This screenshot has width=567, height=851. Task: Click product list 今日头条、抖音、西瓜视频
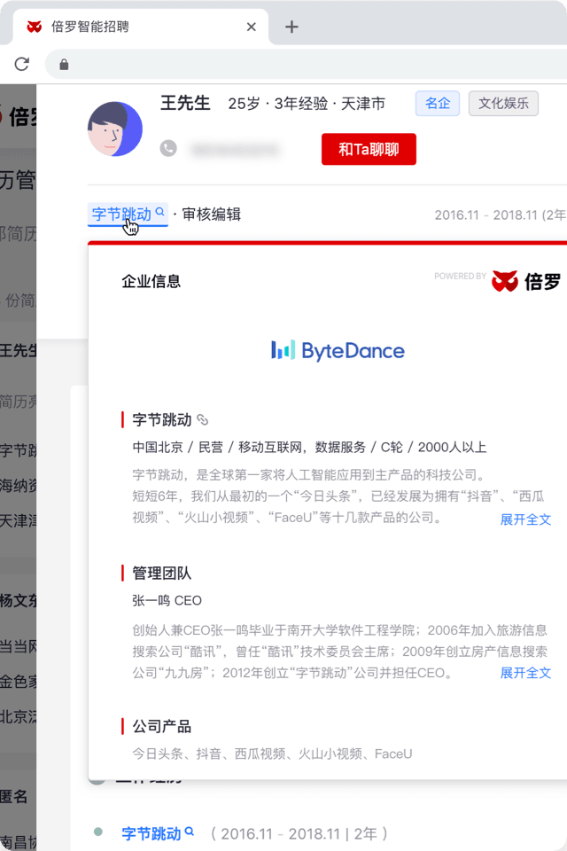pos(272,753)
